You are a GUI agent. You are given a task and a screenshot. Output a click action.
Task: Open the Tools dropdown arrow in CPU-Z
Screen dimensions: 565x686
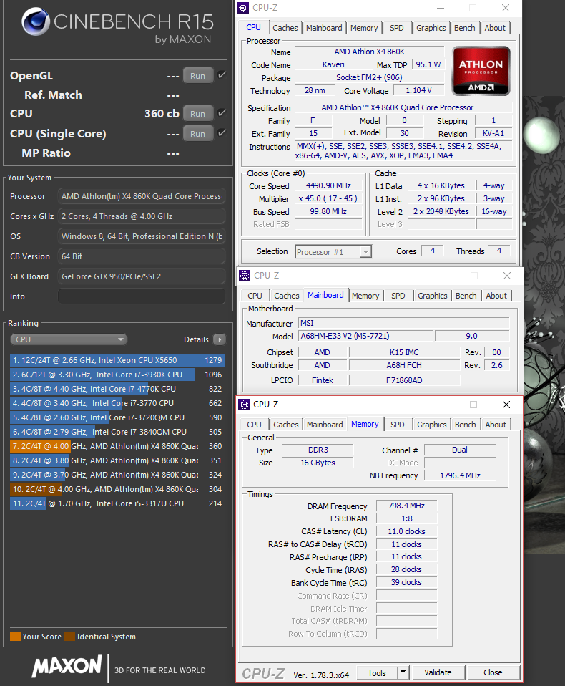pos(403,672)
